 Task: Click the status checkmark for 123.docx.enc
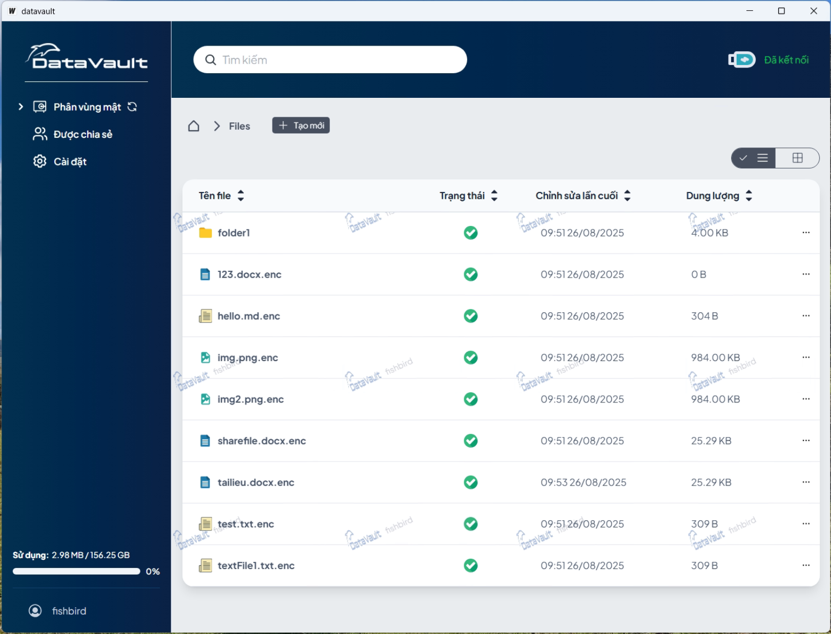coord(470,274)
